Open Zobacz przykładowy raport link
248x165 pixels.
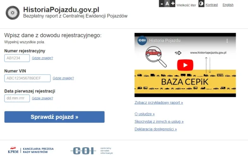click(x=159, y=103)
